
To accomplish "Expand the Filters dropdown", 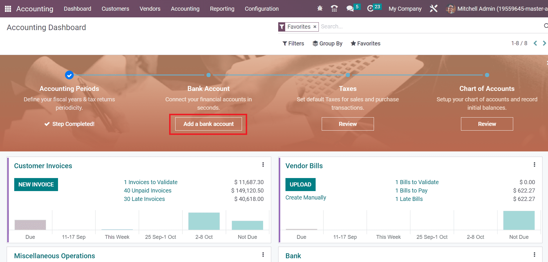I will pos(293,43).
